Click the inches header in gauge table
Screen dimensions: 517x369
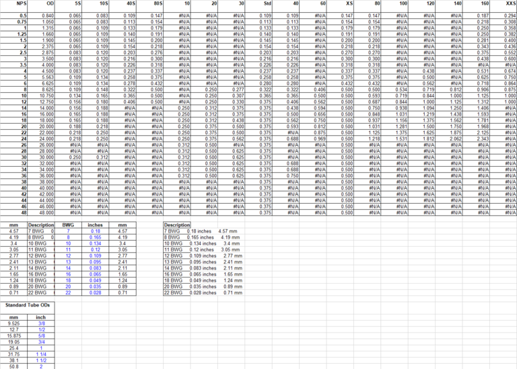tap(96, 224)
